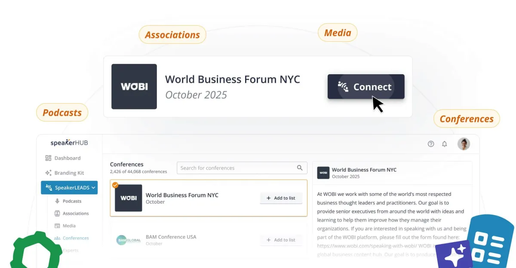Click the Podcasts microphone icon

(57, 201)
